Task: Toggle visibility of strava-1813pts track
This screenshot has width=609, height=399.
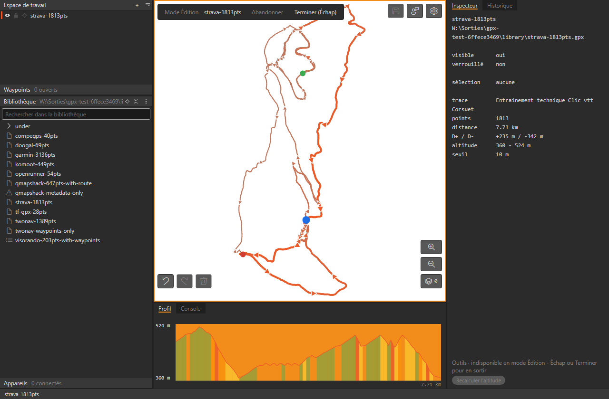Action: click(8, 16)
